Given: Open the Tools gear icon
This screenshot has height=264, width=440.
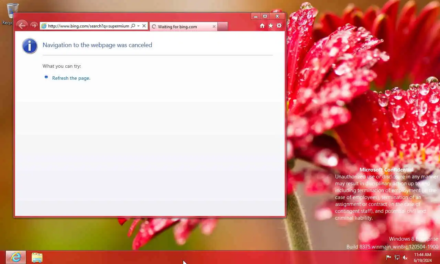Looking at the screenshot, I should pos(279,26).
